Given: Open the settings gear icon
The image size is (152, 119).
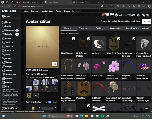Looking at the screenshot, I should (139, 15).
